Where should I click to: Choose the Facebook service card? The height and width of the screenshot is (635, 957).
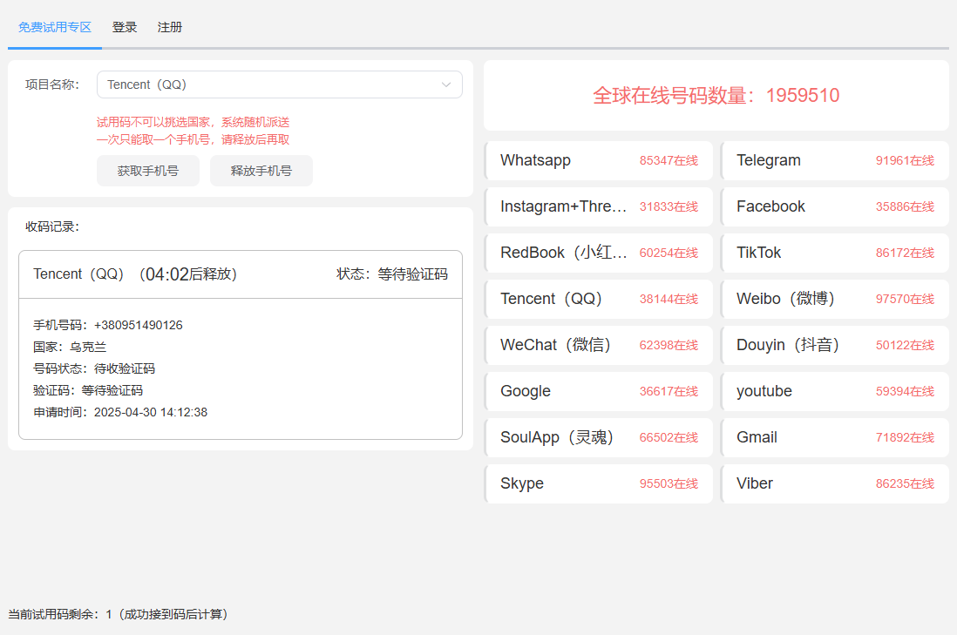835,206
